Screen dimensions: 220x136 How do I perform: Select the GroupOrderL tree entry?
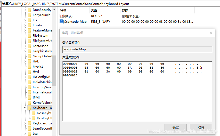tap(42, 56)
